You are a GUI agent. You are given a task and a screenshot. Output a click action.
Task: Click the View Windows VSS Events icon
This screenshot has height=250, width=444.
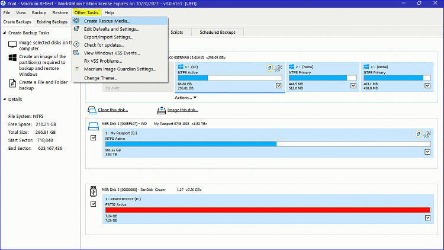[76, 53]
